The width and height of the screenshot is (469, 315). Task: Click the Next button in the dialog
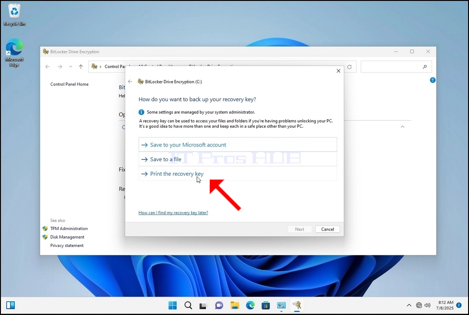tap(299, 229)
